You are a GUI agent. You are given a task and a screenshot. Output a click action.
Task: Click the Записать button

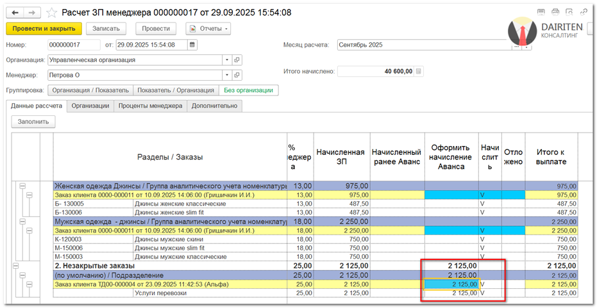106,29
